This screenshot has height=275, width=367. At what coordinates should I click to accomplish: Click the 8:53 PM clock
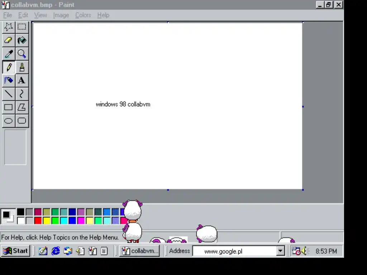click(x=326, y=251)
